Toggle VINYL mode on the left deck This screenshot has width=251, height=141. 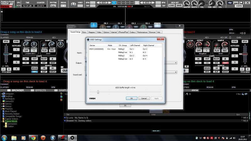tap(35, 71)
